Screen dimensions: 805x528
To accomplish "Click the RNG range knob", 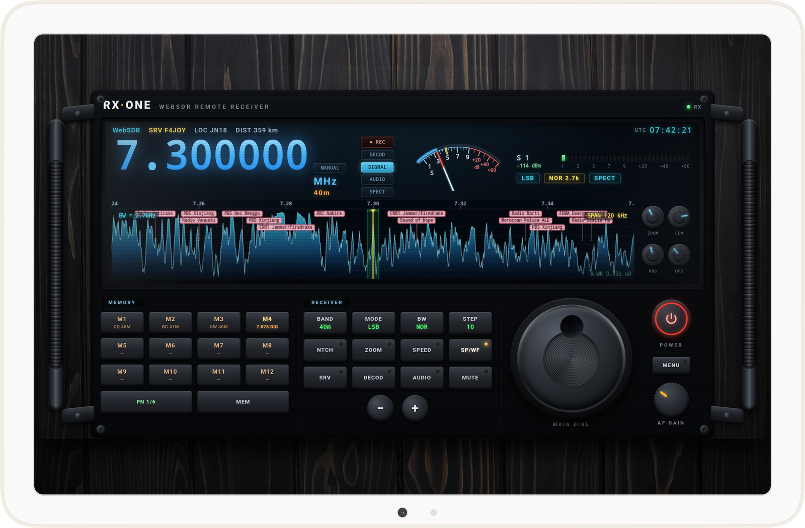I will (x=653, y=255).
